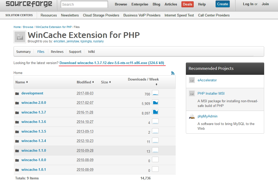
Task: Open wincache-1.3.6 downloads stats chart
Action: tap(155, 121)
